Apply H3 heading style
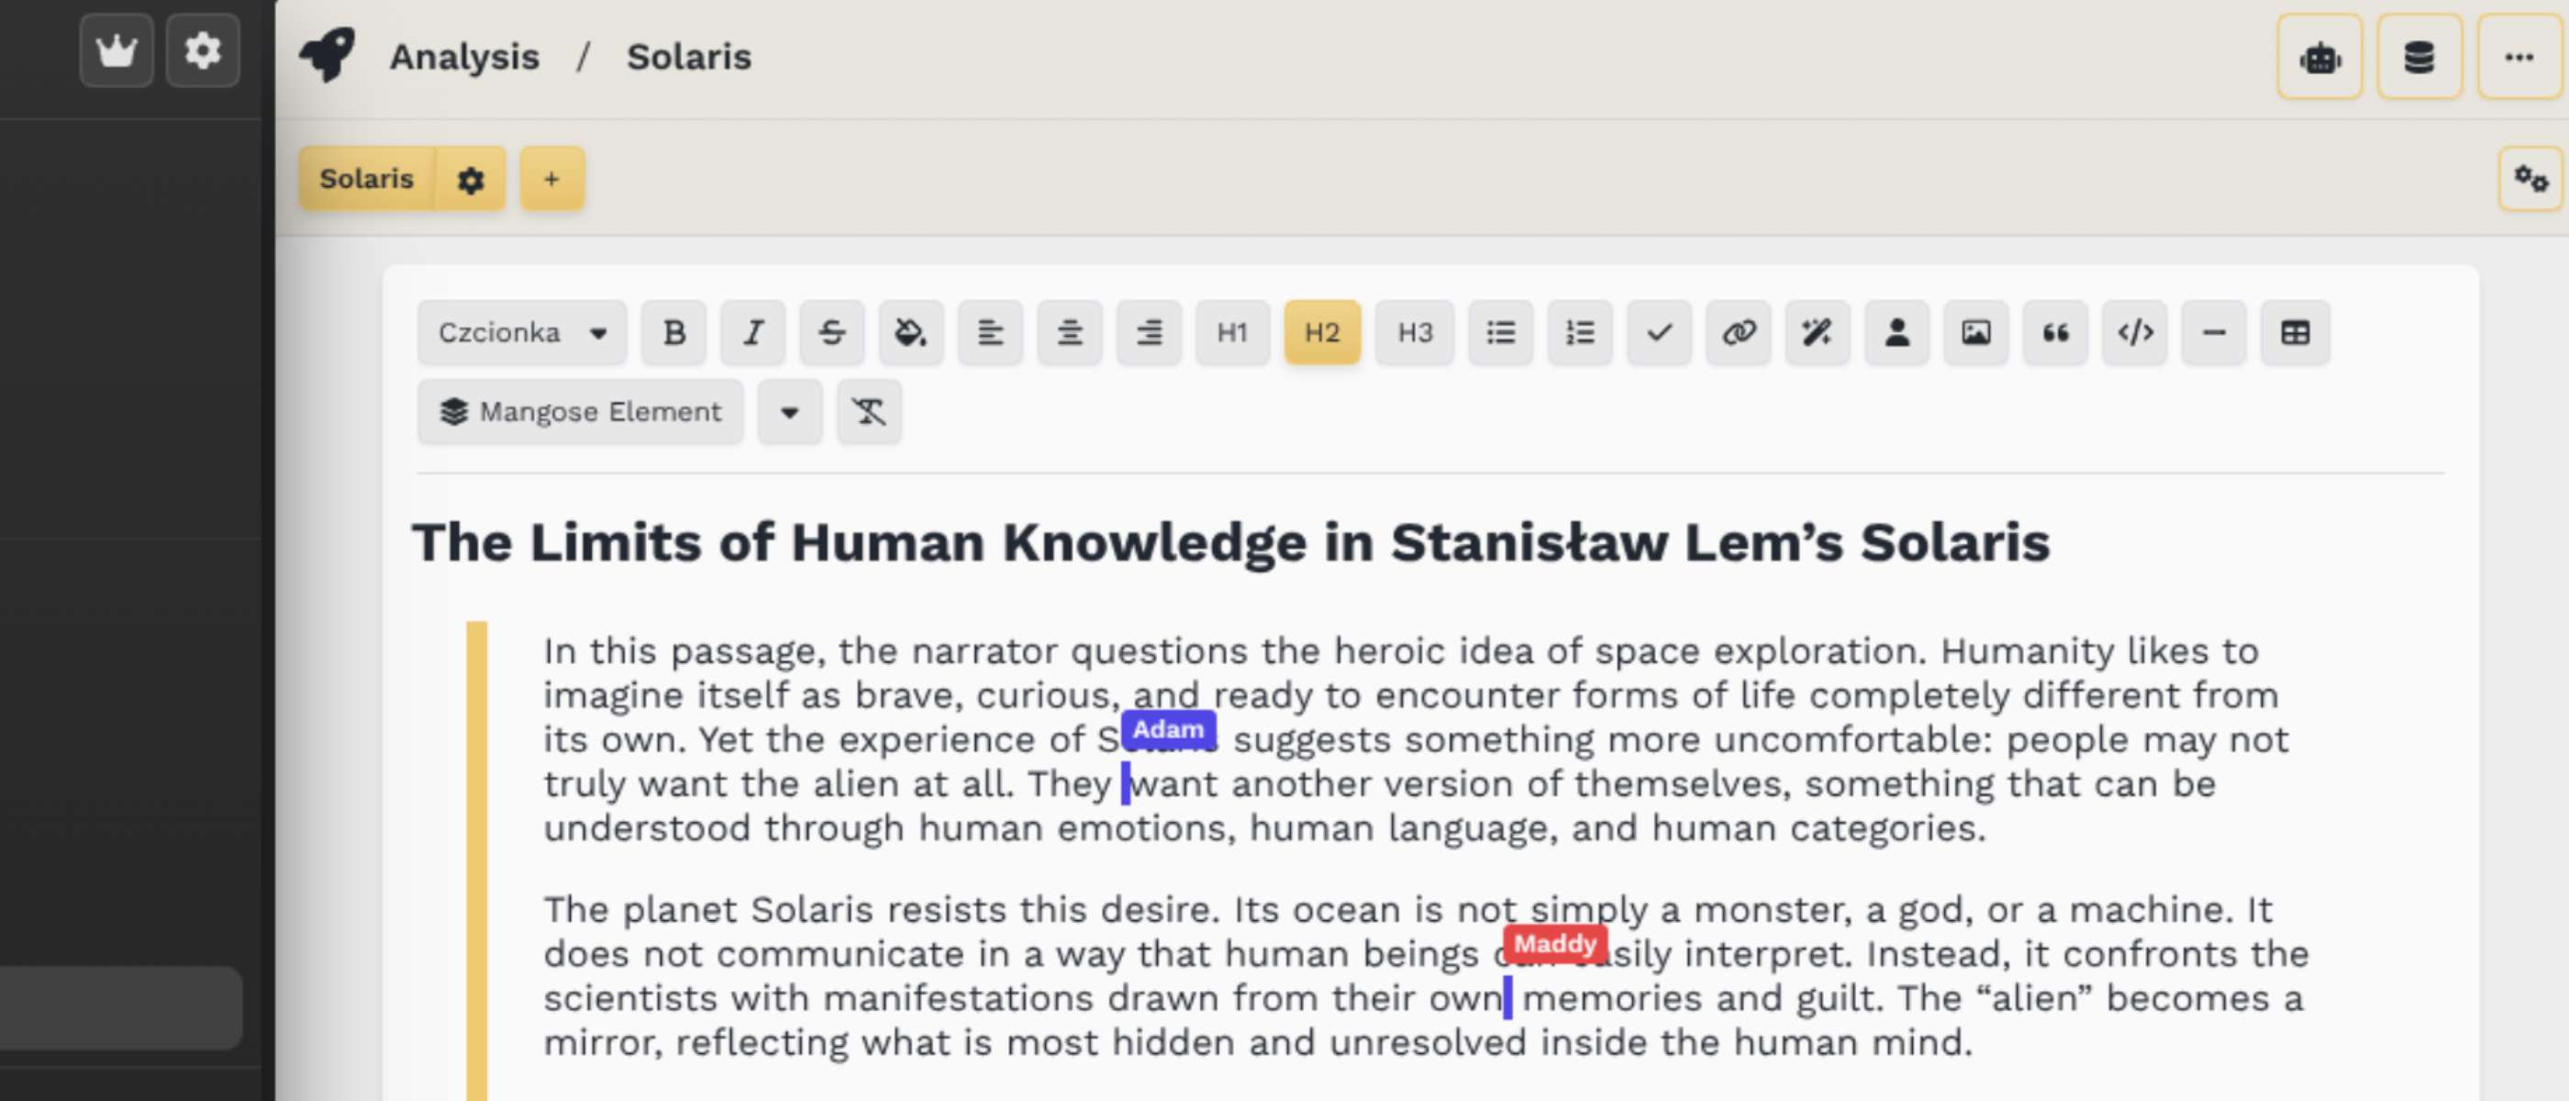Image resolution: width=2569 pixels, height=1101 pixels. (x=1414, y=332)
